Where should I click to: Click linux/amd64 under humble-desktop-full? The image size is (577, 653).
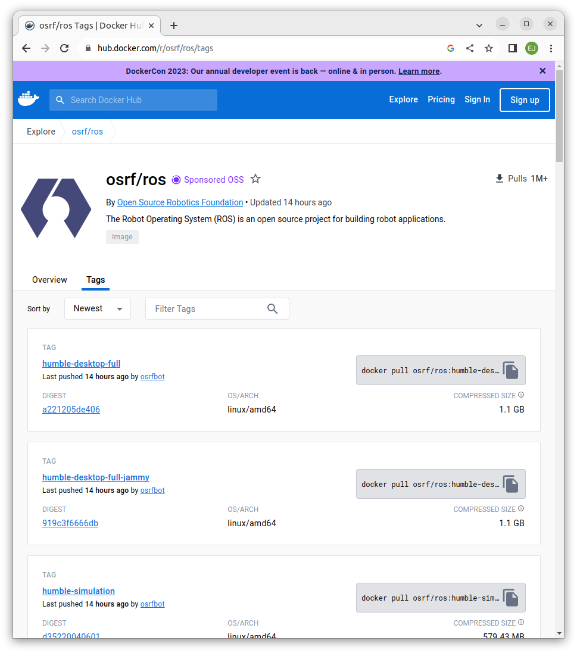[252, 410]
